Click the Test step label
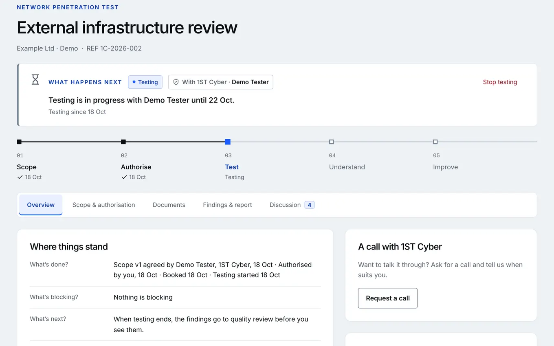 tap(232, 167)
